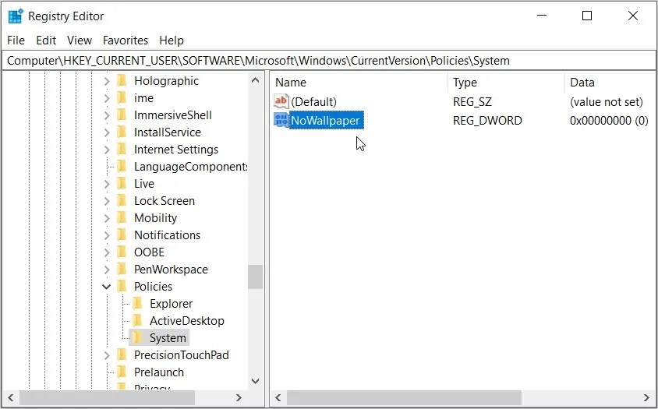Click tree pane scroll right arrow
Viewport: 658px width, 409px height.
click(x=239, y=397)
